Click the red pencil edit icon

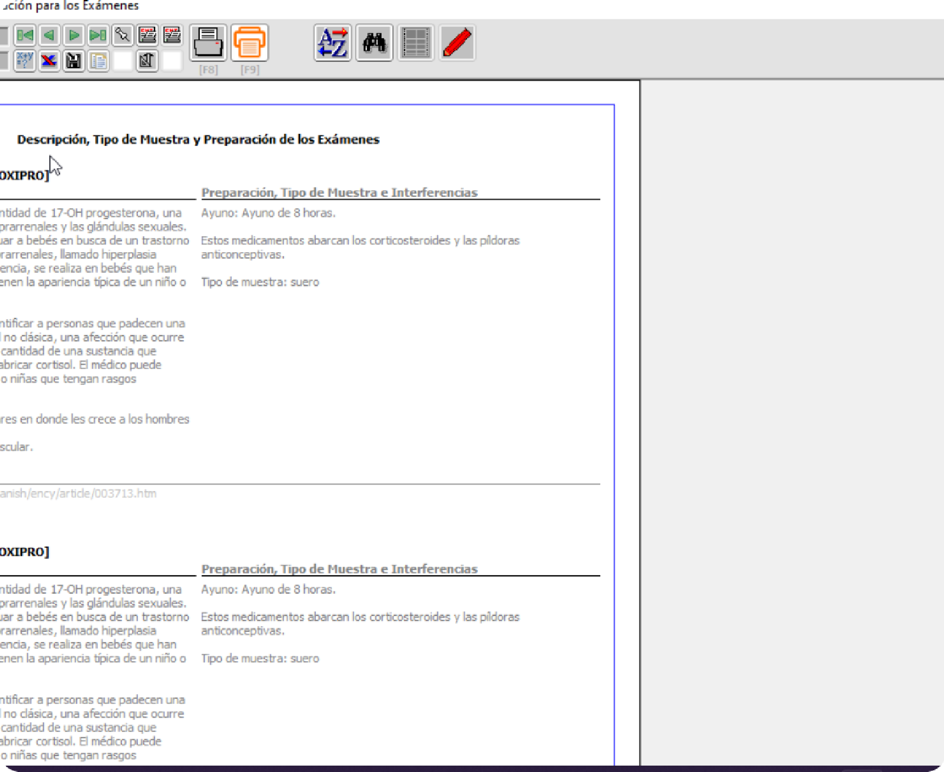pos(456,42)
